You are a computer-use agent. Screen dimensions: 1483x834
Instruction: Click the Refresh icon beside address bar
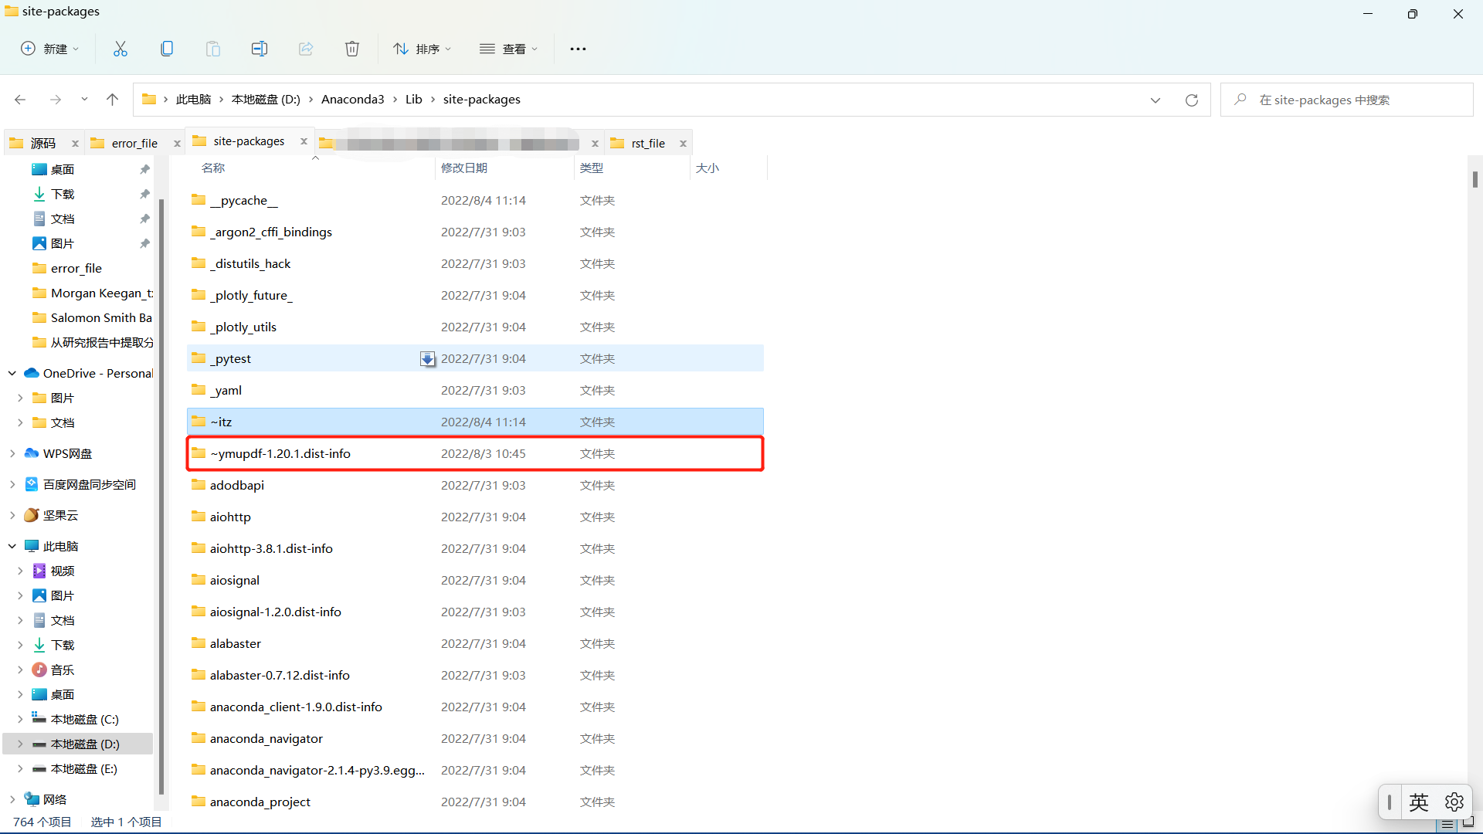[x=1192, y=100]
